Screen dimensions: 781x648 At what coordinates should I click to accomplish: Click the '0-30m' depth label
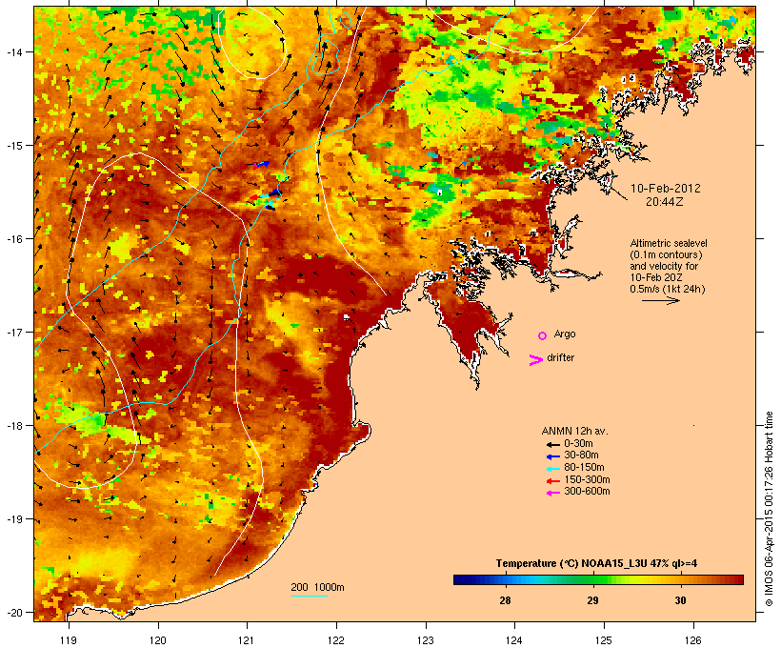578,444
